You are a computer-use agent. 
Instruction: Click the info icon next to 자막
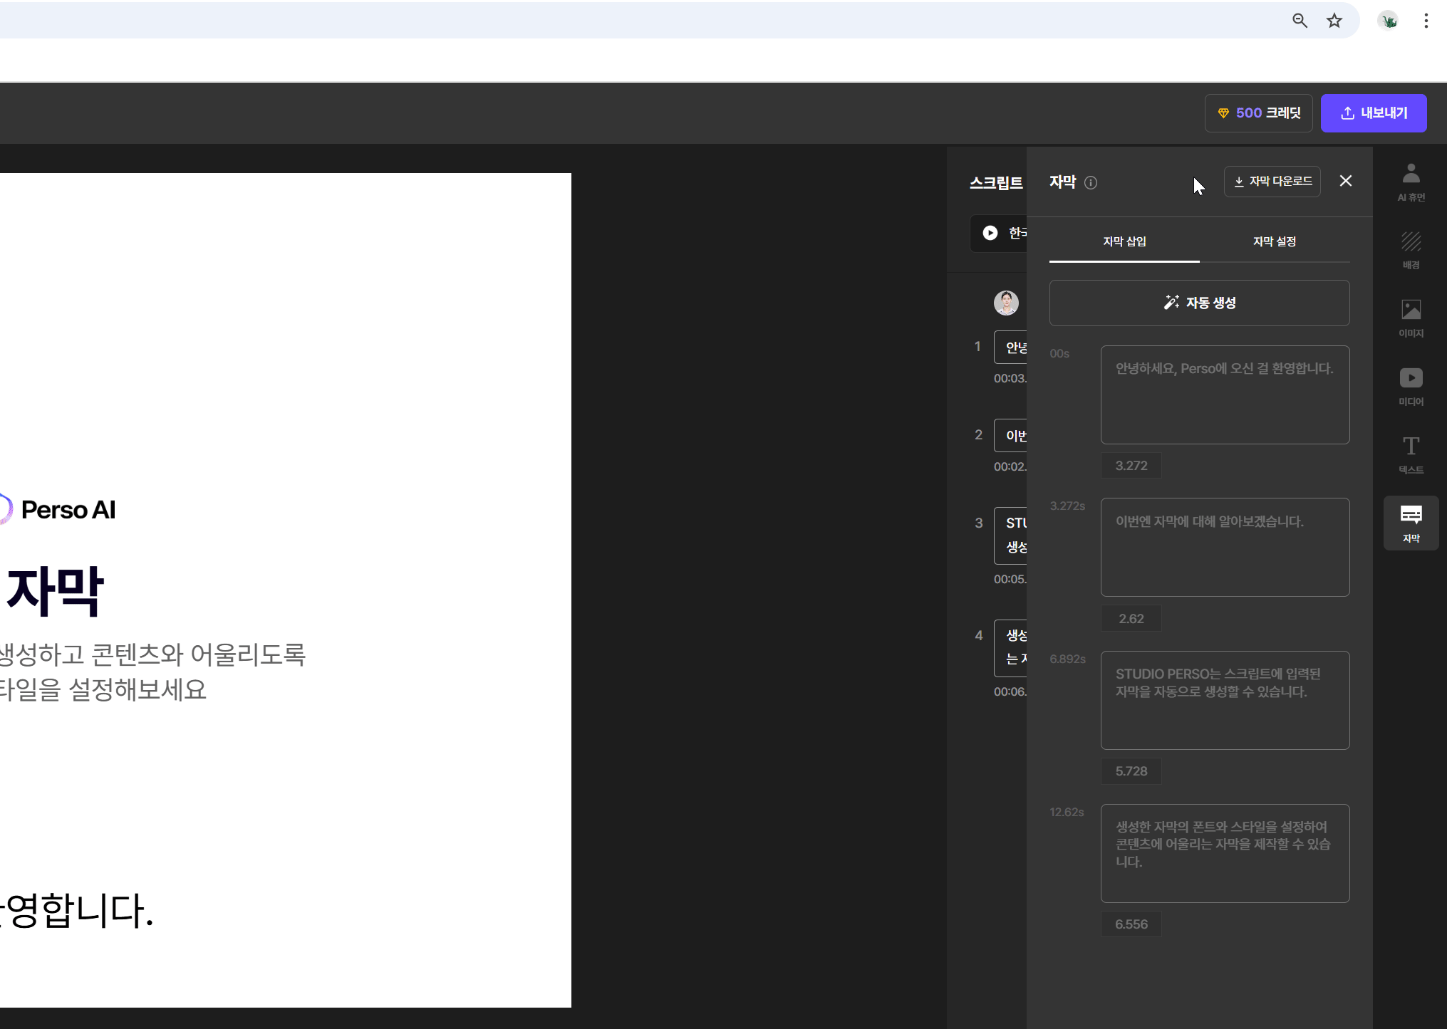tap(1091, 182)
